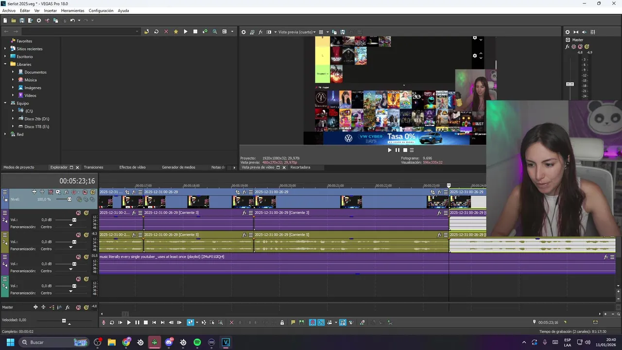Click the New project icon
This screenshot has width=622, height=350.
5,20
